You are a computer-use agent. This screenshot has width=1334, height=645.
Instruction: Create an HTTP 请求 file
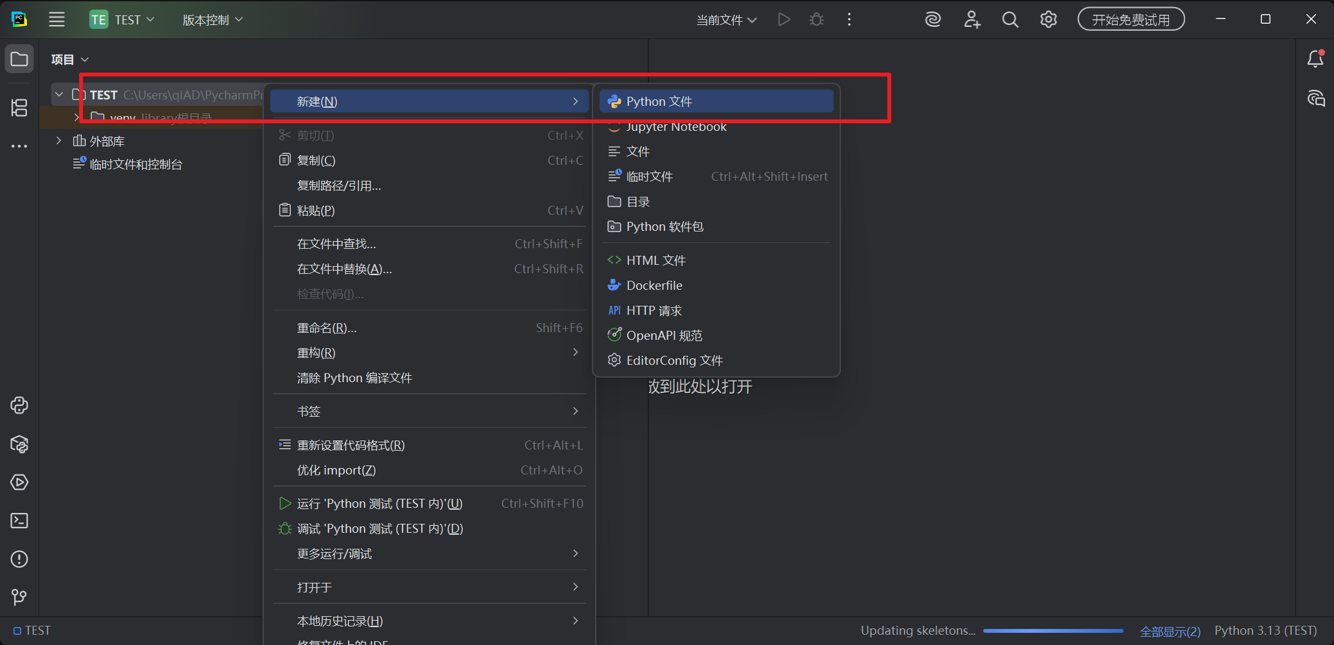[x=716, y=310]
